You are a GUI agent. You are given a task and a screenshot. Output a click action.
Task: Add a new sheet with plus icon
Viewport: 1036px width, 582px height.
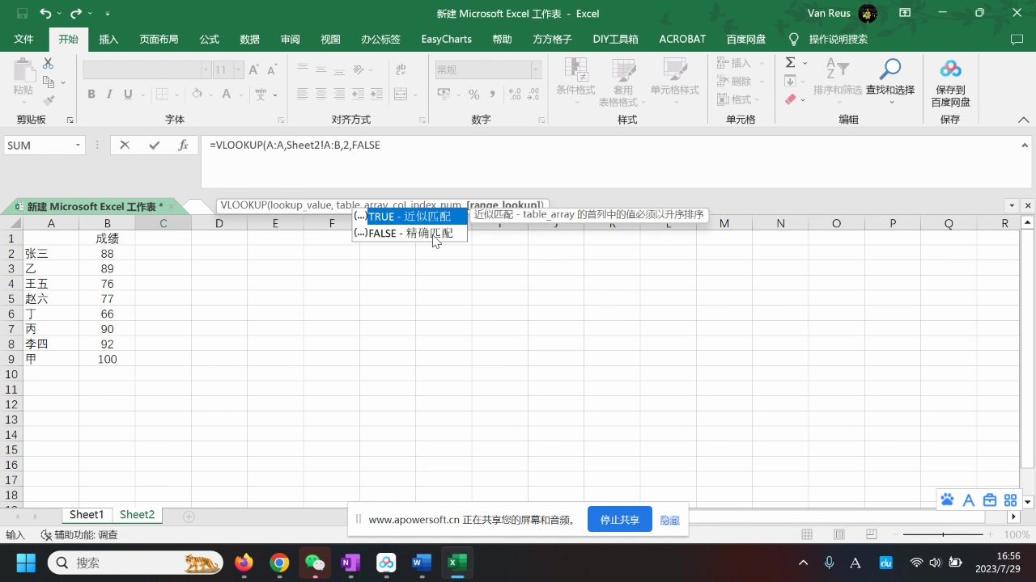pyautogui.click(x=189, y=516)
